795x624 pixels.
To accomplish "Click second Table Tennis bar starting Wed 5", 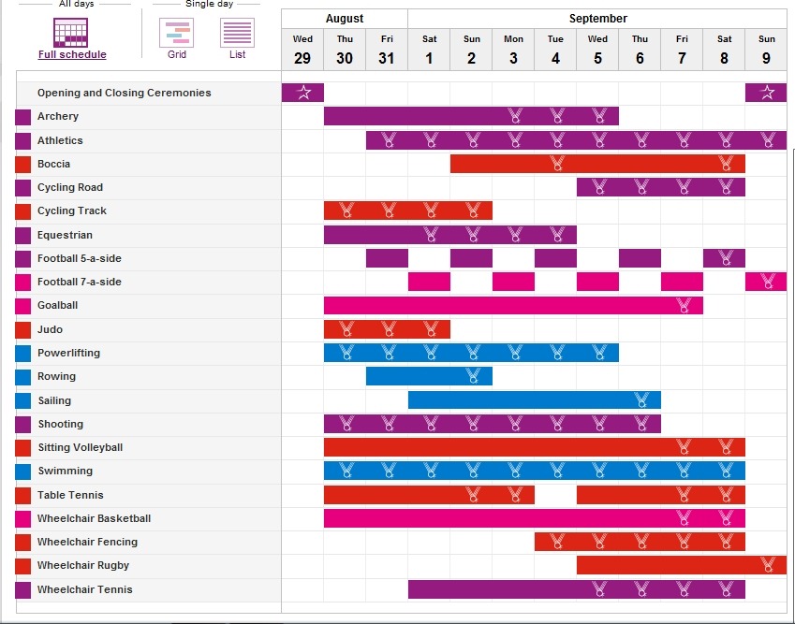I will pyautogui.click(x=661, y=494).
